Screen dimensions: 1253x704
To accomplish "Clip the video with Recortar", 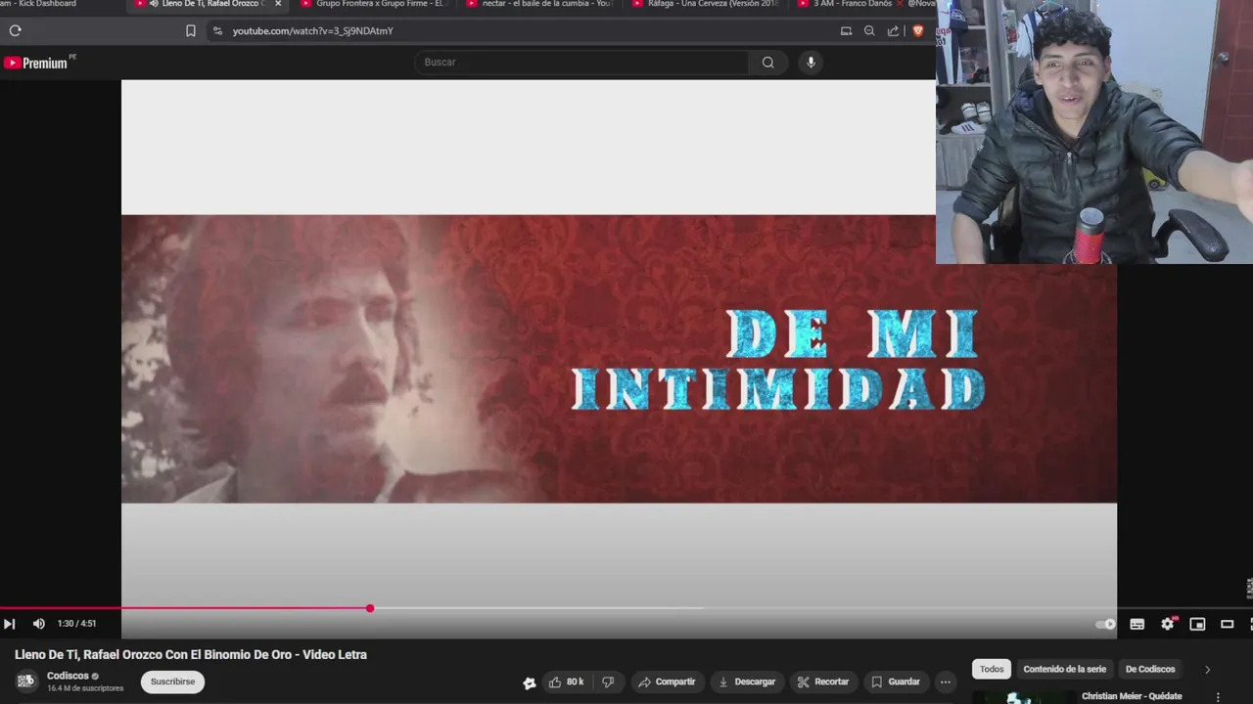I will [x=823, y=682].
